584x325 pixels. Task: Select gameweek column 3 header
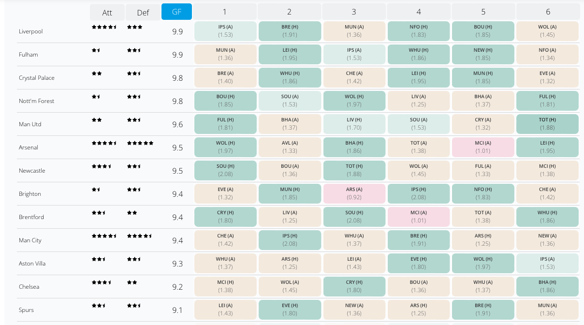click(354, 12)
